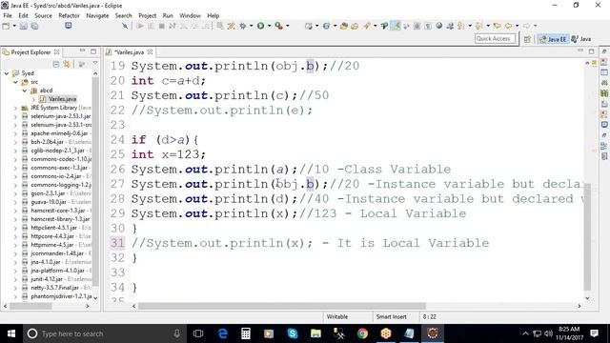The height and width of the screenshot is (343, 610).
Task: Click Collapse All in Project Explorer
Action: pyautogui.click(x=56, y=64)
